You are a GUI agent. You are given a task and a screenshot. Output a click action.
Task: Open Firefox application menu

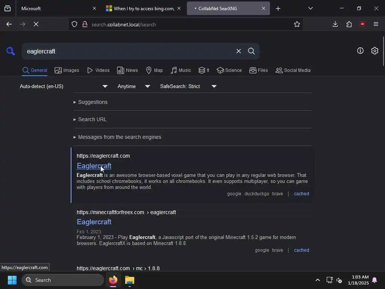point(376,24)
